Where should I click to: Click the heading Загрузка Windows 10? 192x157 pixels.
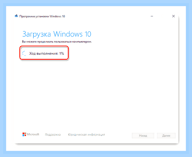[57, 34]
